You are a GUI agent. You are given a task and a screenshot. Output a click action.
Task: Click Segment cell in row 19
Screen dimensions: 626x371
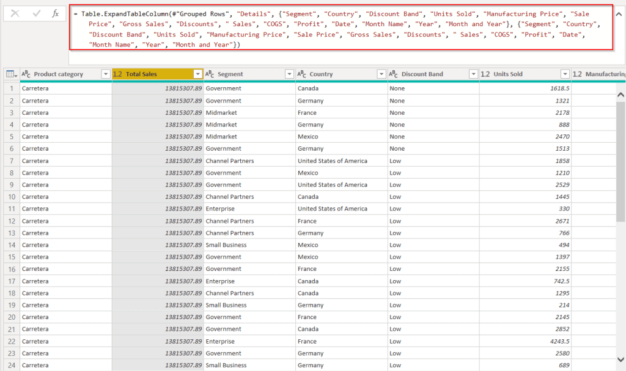coord(249,305)
